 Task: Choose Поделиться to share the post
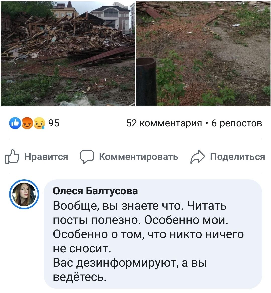pos(237,157)
